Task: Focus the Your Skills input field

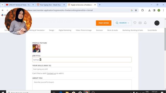Action: point(82,69)
